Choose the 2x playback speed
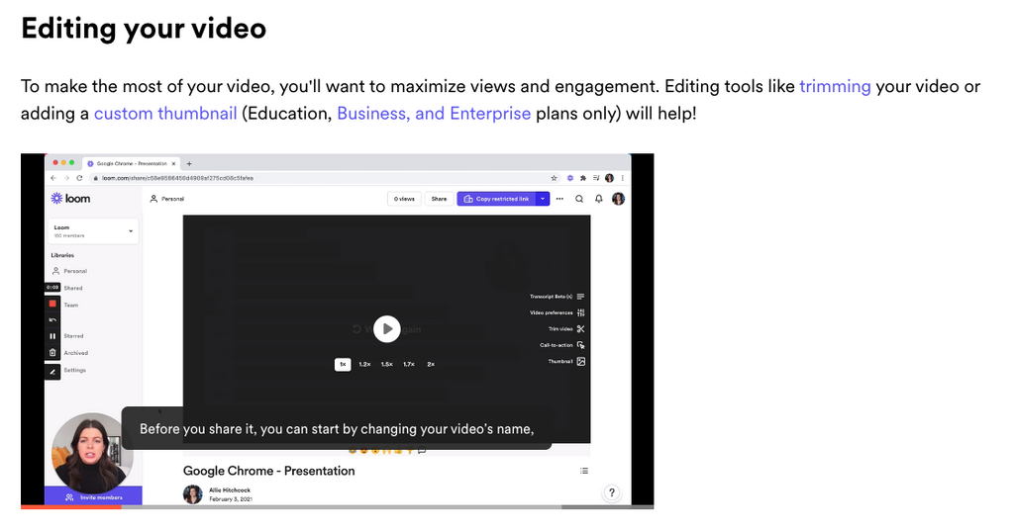 click(x=431, y=364)
